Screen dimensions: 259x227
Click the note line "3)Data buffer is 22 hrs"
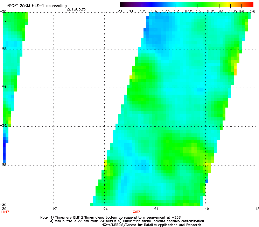coord(127,221)
